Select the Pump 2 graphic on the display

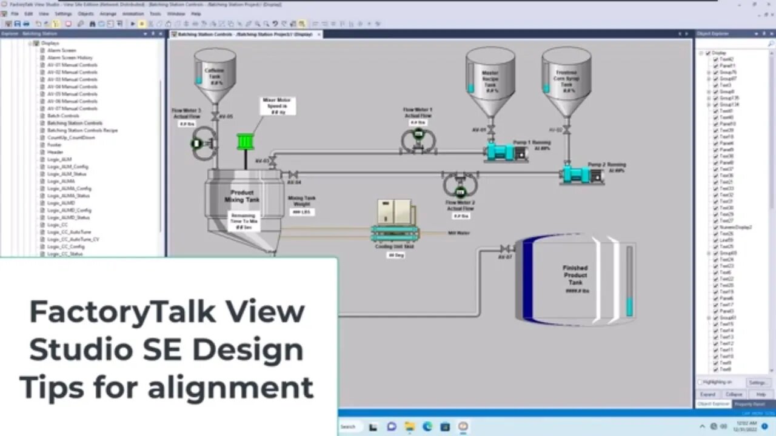(x=582, y=174)
